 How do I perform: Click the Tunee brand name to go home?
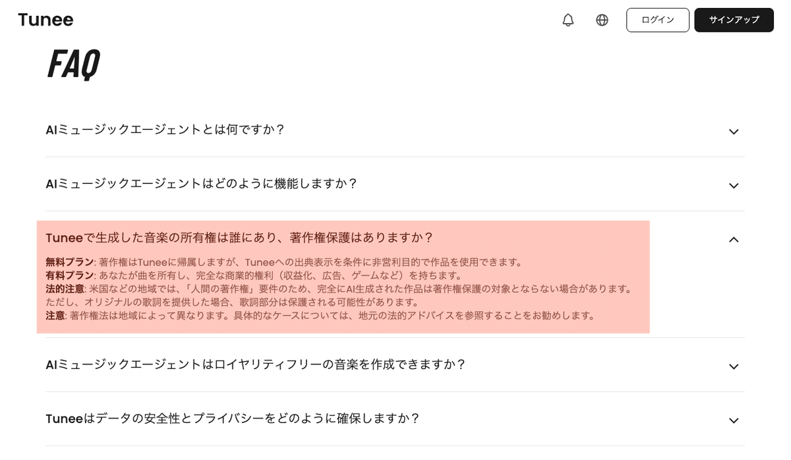click(45, 20)
